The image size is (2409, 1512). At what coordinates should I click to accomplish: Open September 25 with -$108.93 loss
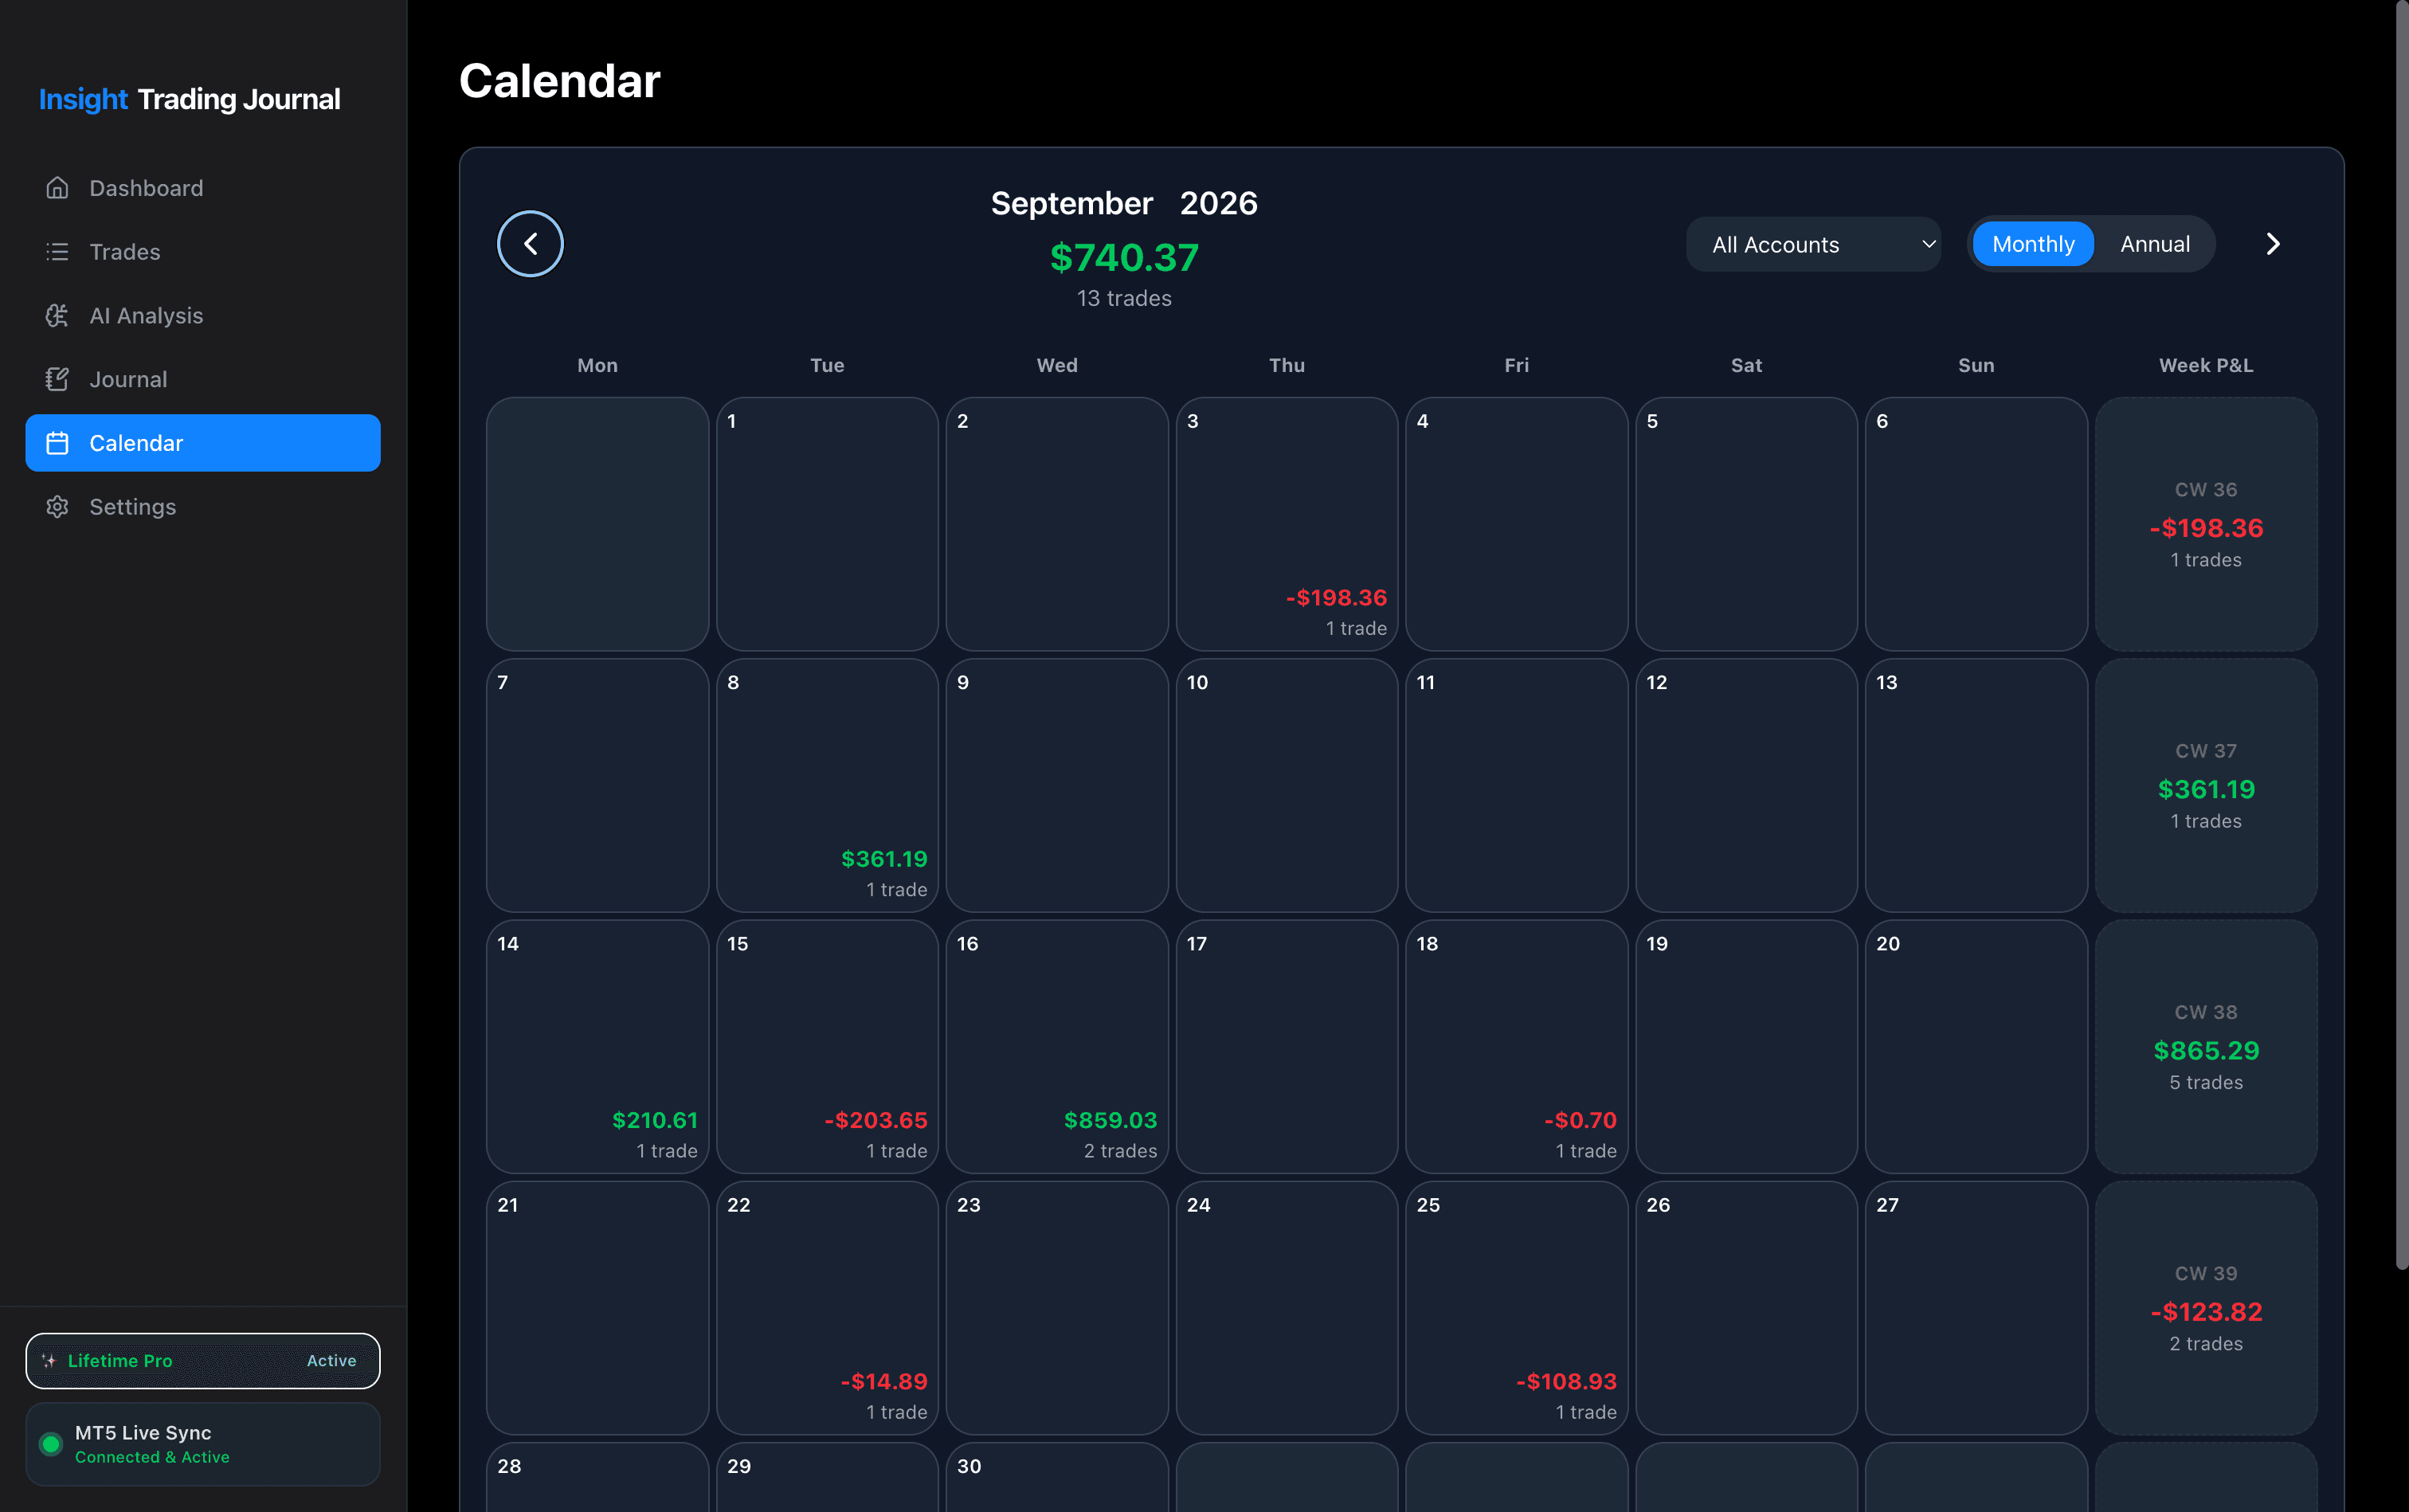click(x=1516, y=1308)
